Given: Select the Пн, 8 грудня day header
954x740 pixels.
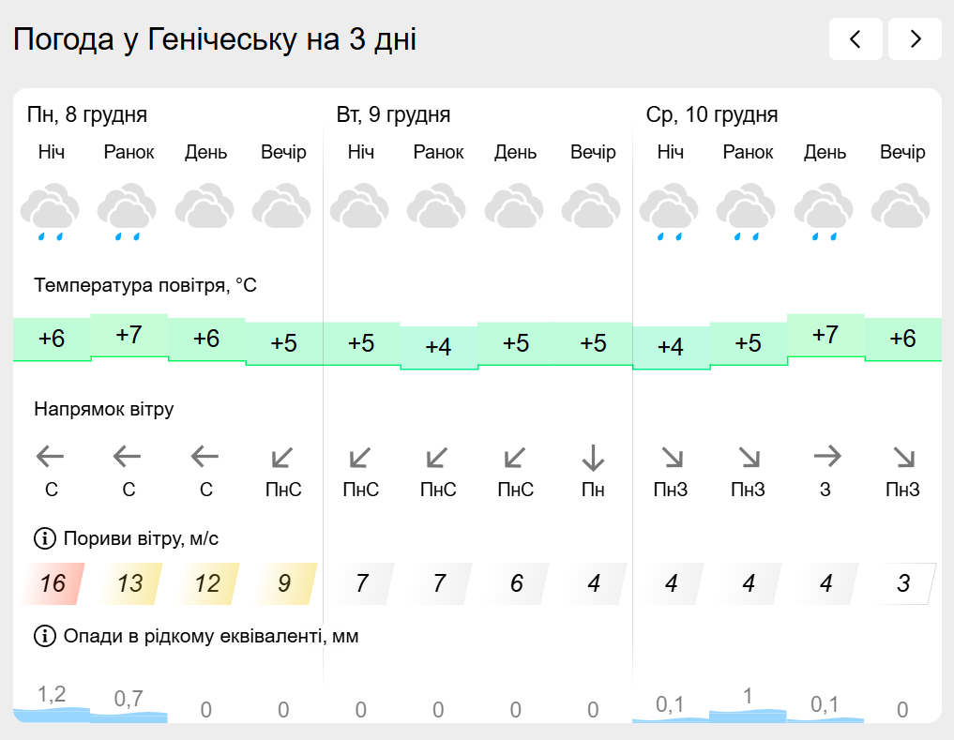Looking at the screenshot, I should coord(87,115).
